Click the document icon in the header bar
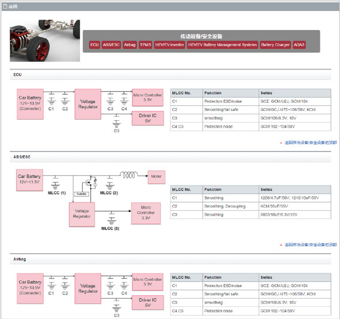This screenshot has height=319, width=340. coord(5,6)
